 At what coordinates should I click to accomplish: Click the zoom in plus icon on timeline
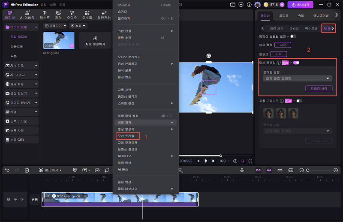tap(336, 170)
